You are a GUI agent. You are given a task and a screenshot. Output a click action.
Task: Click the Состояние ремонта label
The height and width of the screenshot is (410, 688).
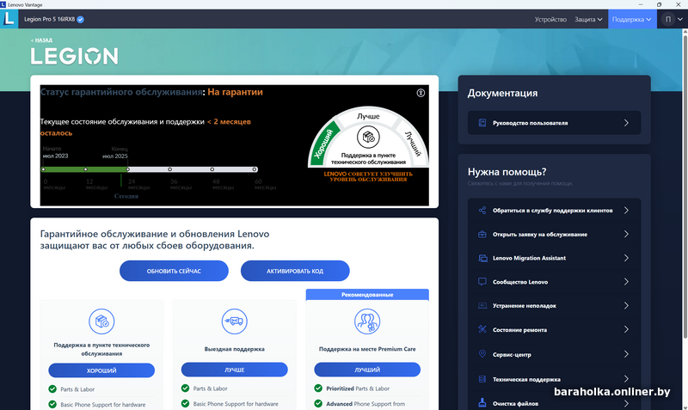pyautogui.click(x=519, y=330)
